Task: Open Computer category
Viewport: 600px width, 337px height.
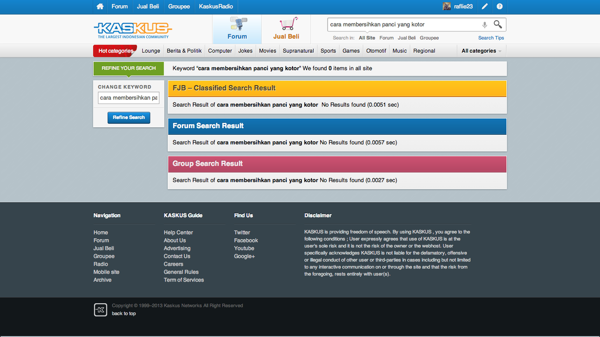Action: [220, 51]
